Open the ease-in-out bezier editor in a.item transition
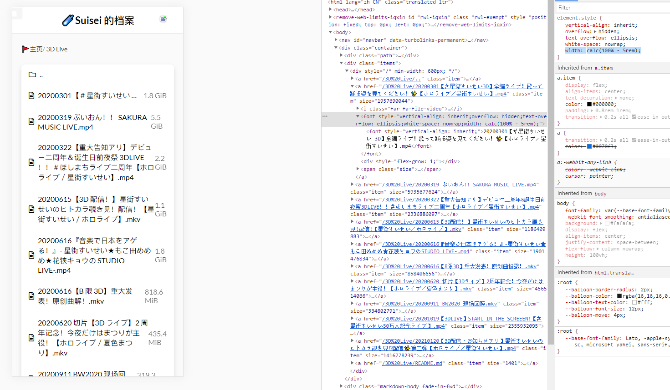 pyautogui.click(x=634, y=116)
